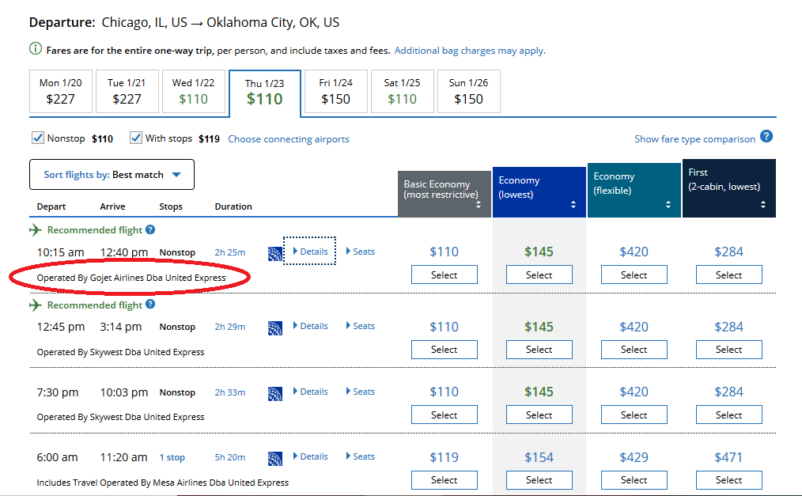Sort by Economy (lowest) fare using its arrows
The height and width of the screenshot is (496, 802).
click(x=573, y=205)
